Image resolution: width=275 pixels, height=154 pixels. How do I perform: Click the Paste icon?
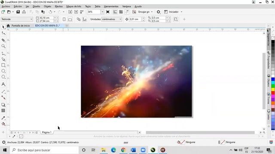coord(43,12)
